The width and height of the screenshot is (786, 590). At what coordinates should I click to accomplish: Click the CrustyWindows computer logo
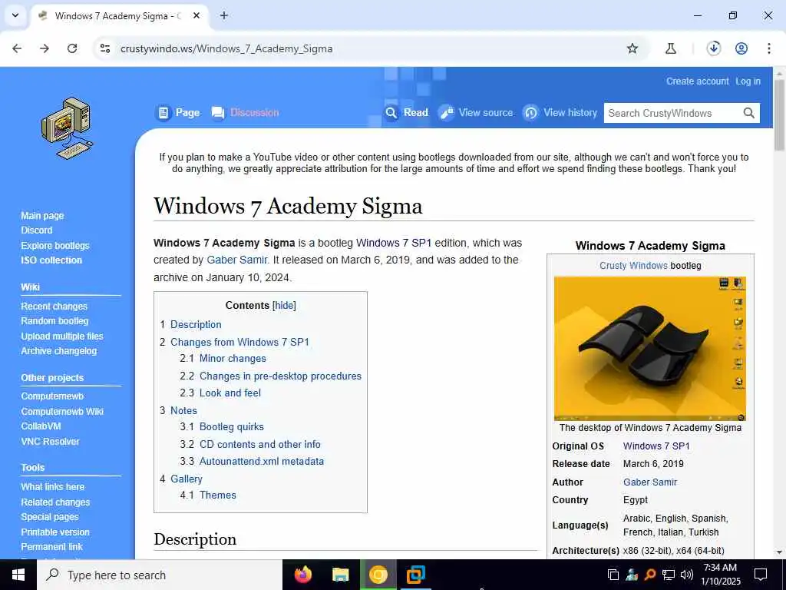point(68,128)
